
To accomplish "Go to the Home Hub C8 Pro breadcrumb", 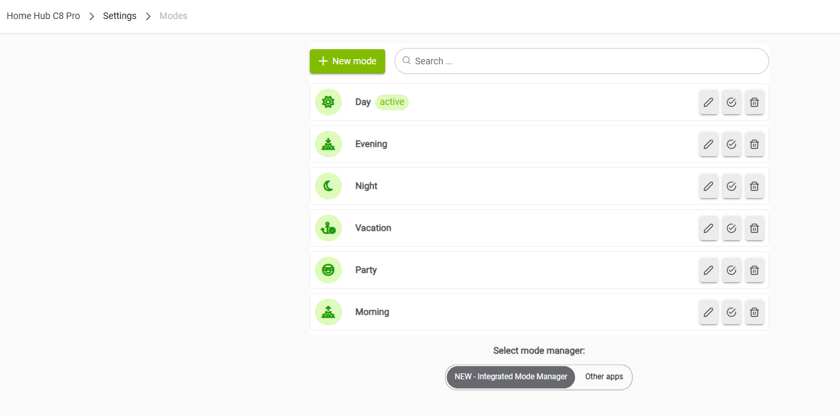I will [x=43, y=16].
